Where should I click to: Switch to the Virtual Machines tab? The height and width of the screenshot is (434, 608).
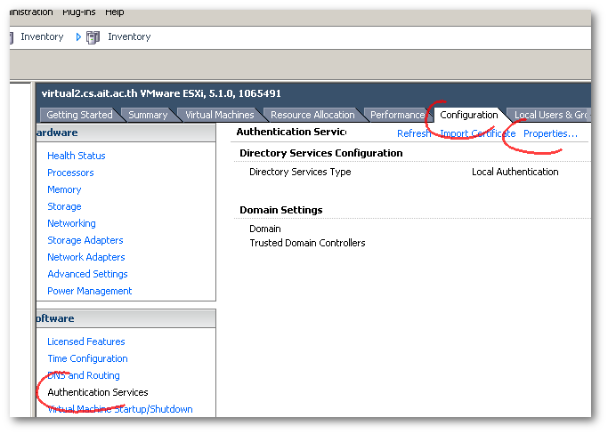tap(219, 115)
